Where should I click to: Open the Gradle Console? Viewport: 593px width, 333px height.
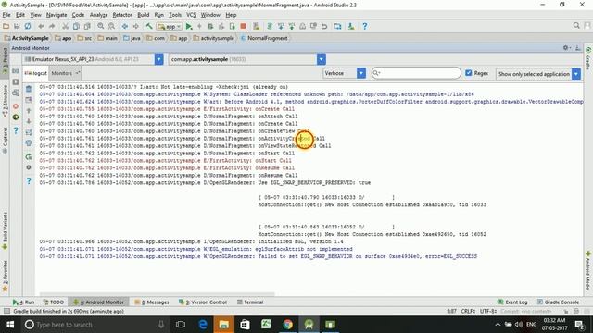click(558, 302)
